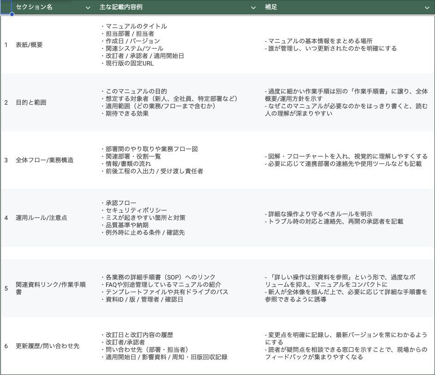Select the cell containing このマニュアルの目的
The height and width of the screenshot is (375, 435).
coord(178,102)
